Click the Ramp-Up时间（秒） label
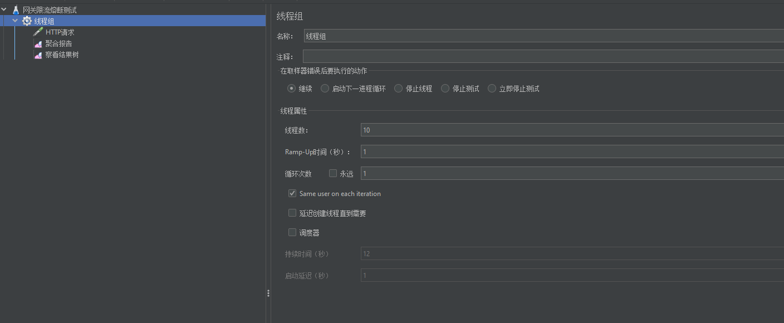This screenshot has height=323, width=784. click(x=318, y=152)
